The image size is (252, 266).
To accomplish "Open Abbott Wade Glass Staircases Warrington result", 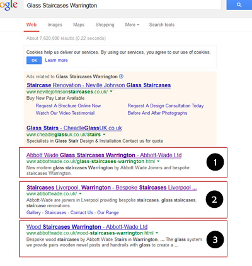I will (x=104, y=155).
